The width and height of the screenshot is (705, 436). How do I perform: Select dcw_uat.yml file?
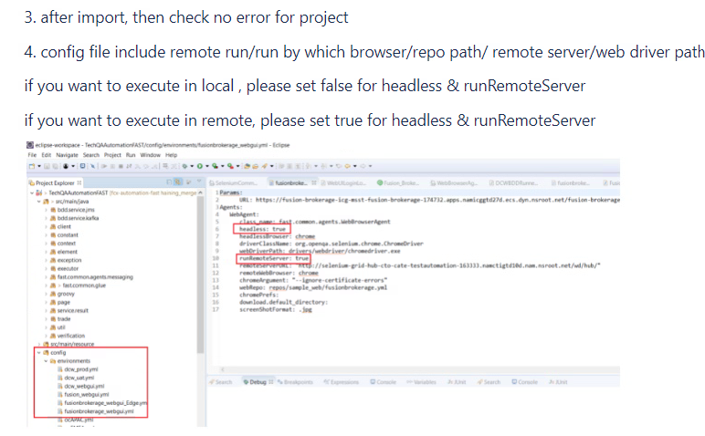79,378
